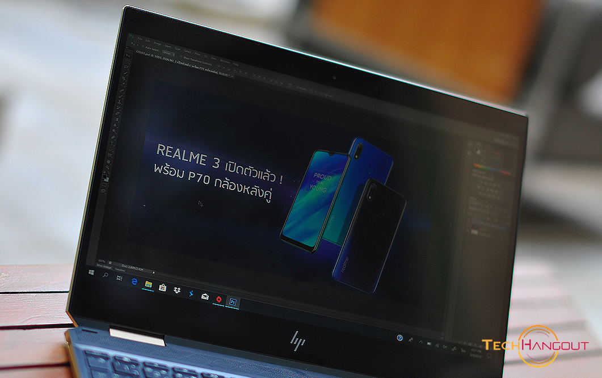Open the Image menu
The width and height of the screenshot is (602, 378).
coord(157,43)
